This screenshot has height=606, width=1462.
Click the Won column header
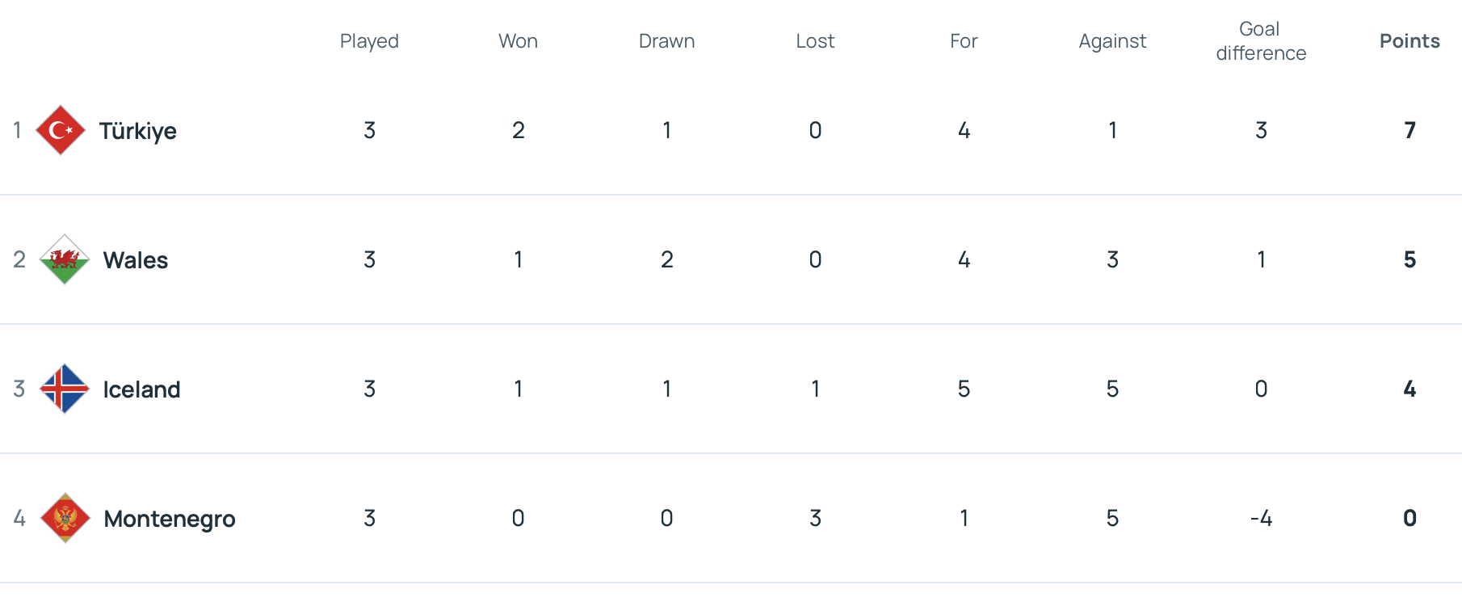click(x=518, y=41)
